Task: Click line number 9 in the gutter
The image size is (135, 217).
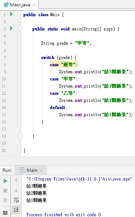Action: tap(5, 72)
